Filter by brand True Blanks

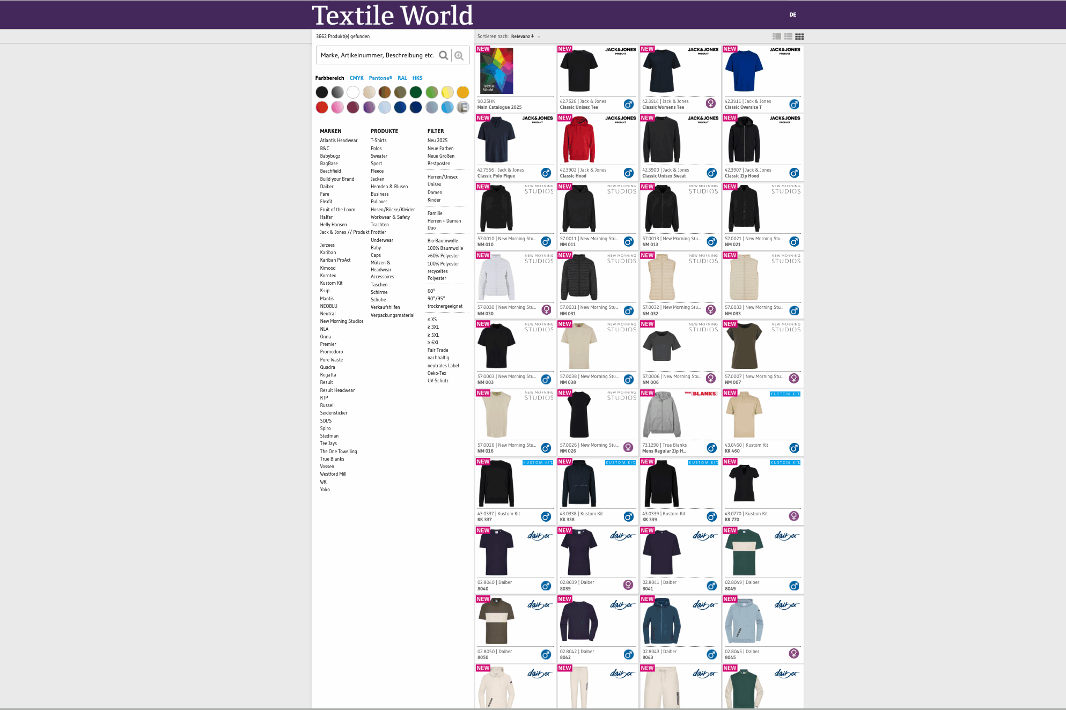pyautogui.click(x=332, y=459)
